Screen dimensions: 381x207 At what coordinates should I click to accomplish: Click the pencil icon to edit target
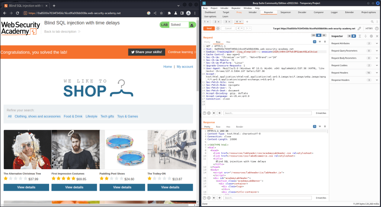coord(359,28)
